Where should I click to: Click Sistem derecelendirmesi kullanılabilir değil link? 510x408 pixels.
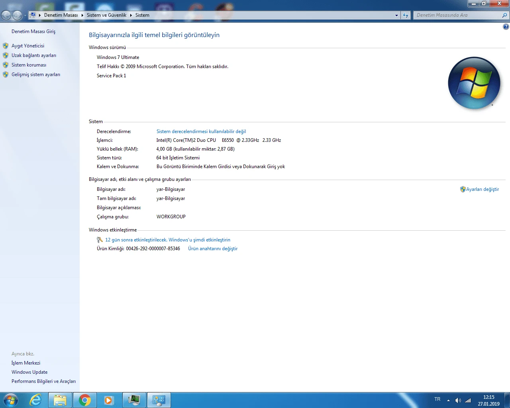[201, 131]
